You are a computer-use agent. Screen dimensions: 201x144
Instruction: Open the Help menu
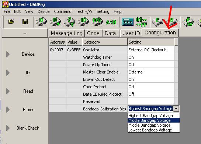(x=117, y=11)
